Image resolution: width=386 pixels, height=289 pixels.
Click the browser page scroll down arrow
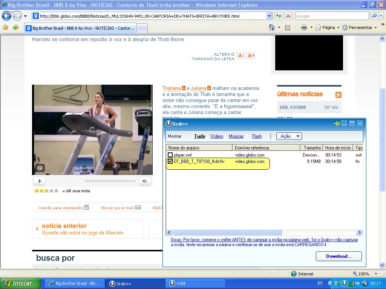coord(382,265)
